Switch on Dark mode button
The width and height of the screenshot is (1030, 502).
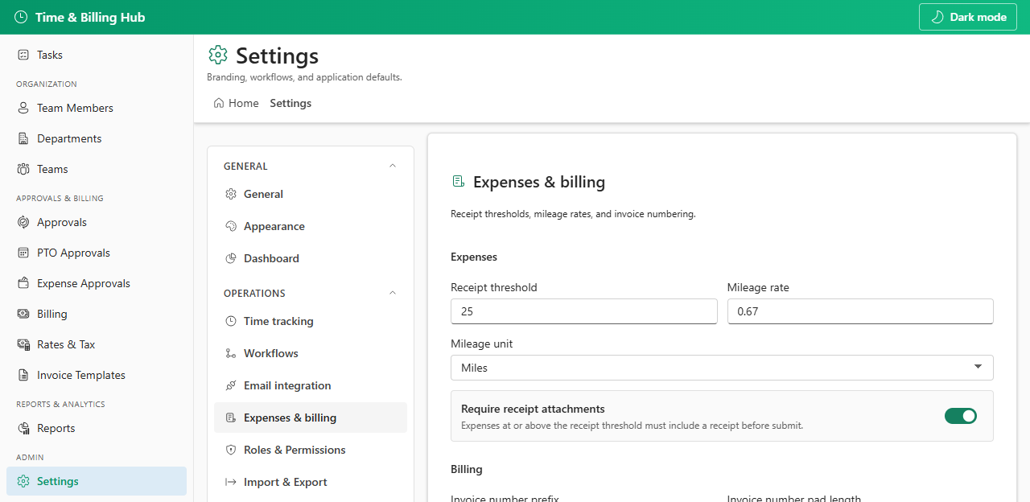[x=968, y=17]
